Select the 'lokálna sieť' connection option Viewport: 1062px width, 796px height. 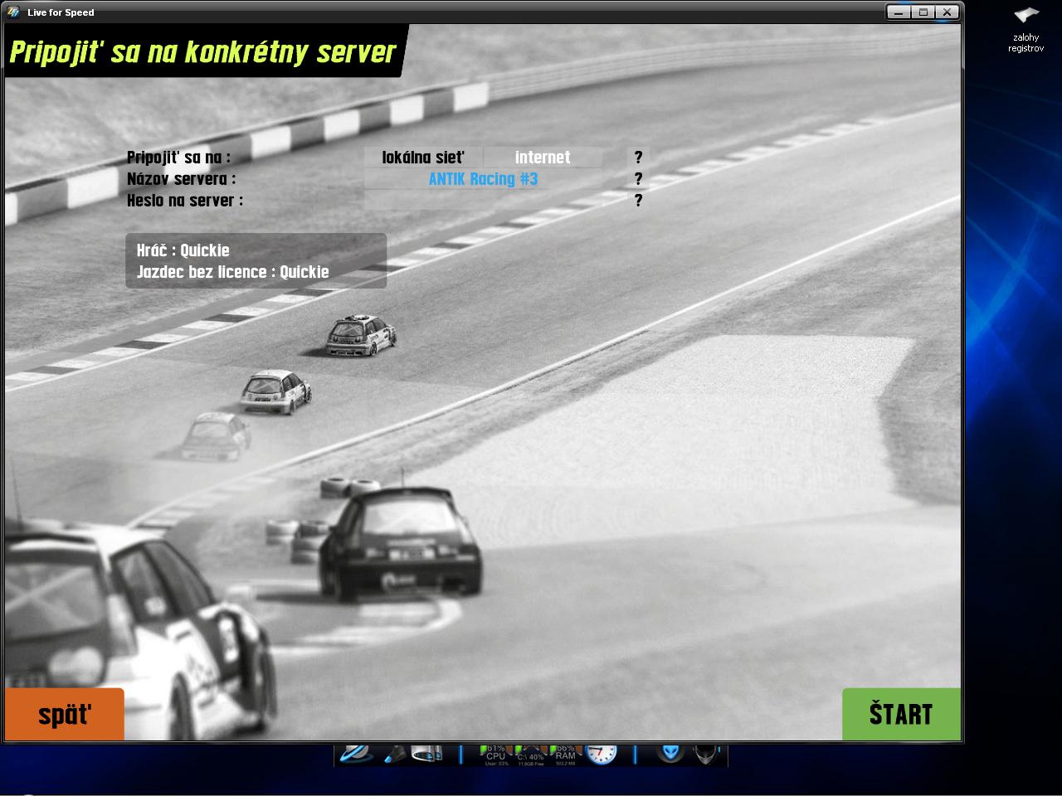tap(423, 158)
